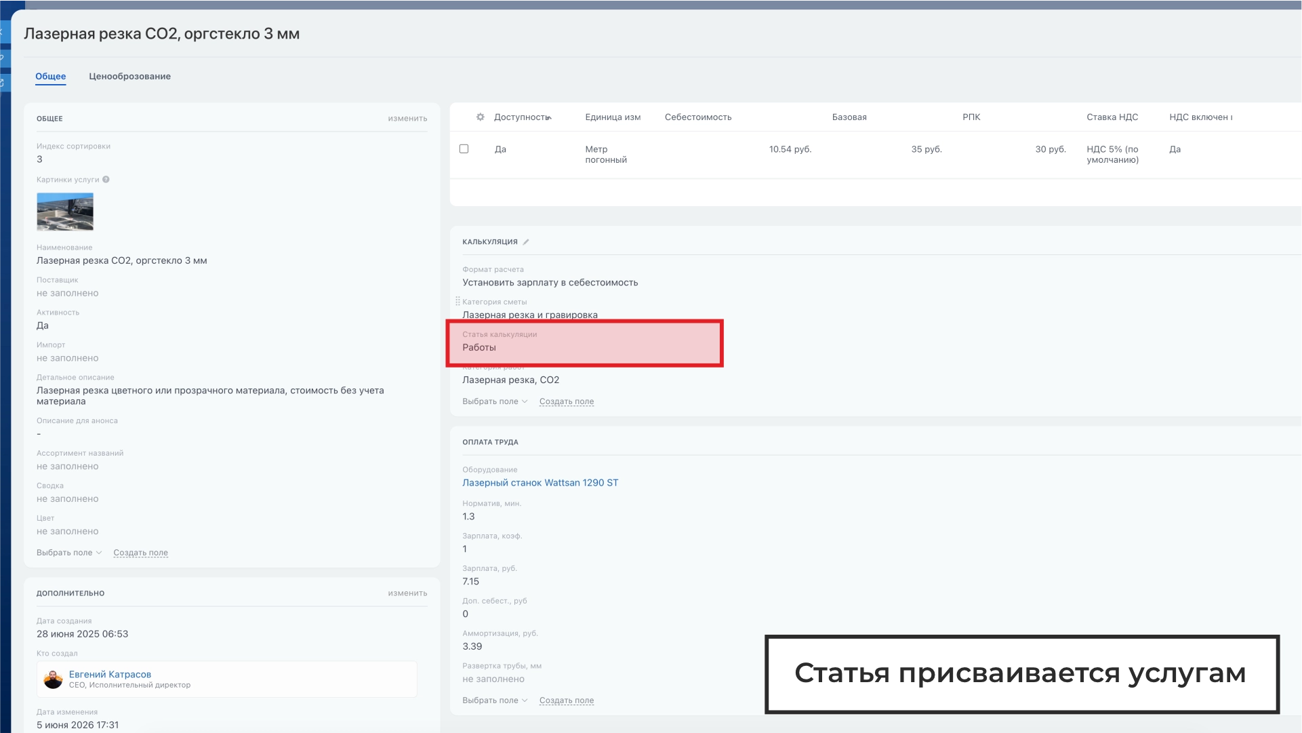Click изменить in the ОБЩЕЕ block
This screenshot has width=1302, height=733.
pyautogui.click(x=407, y=119)
